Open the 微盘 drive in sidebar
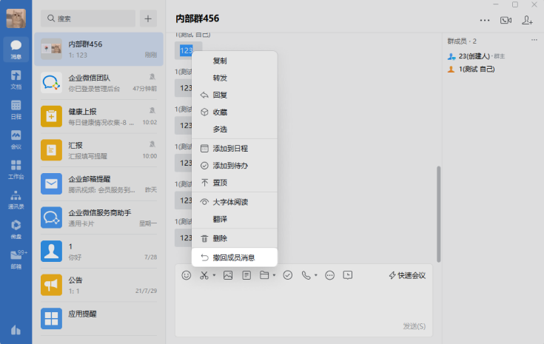 pyautogui.click(x=16, y=229)
